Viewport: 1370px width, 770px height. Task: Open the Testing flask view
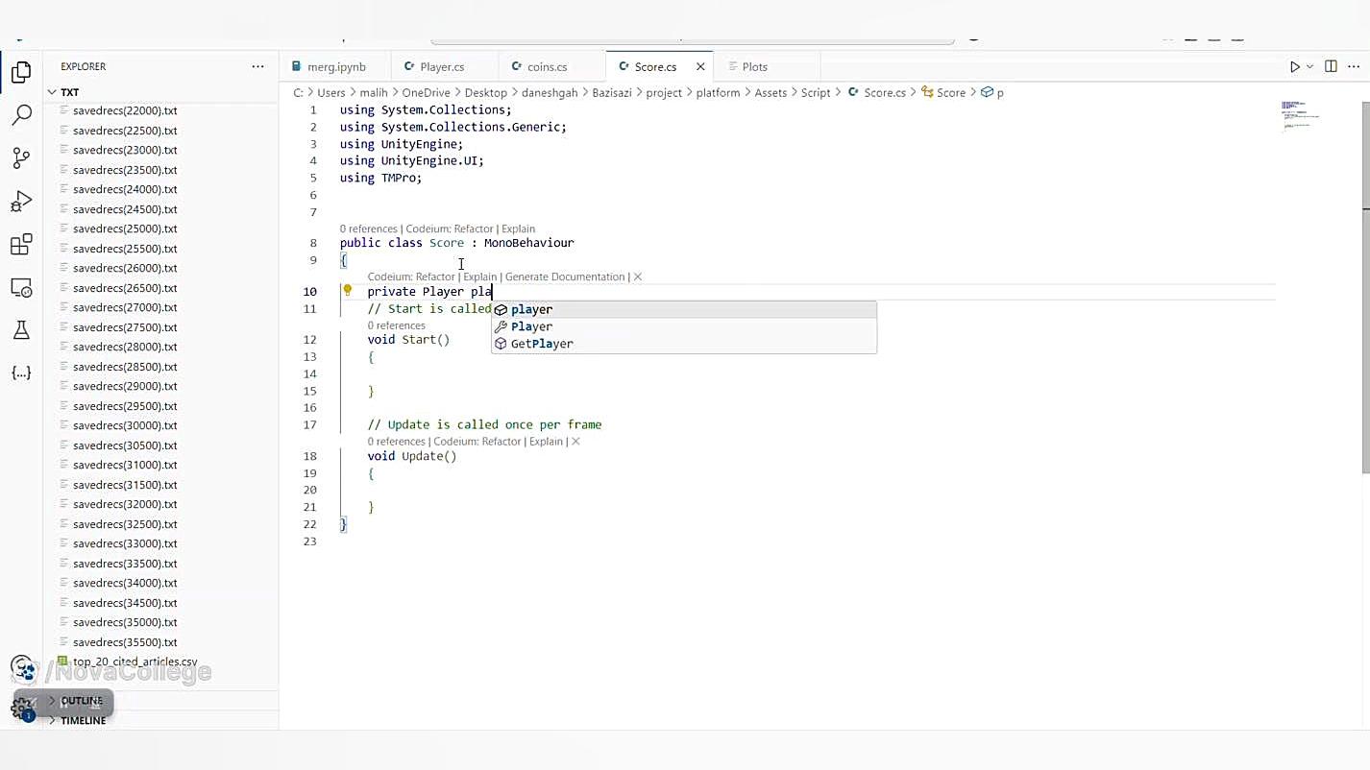coord(21,330)
